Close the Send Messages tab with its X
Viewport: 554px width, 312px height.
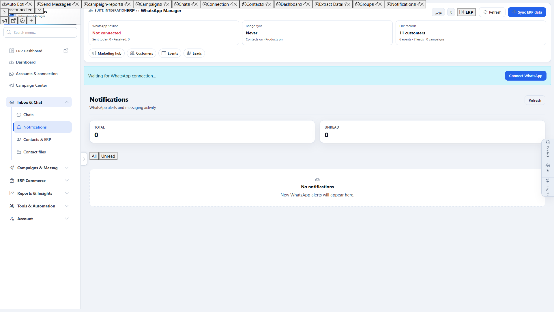pyautogui.click(x=77, y=4)
